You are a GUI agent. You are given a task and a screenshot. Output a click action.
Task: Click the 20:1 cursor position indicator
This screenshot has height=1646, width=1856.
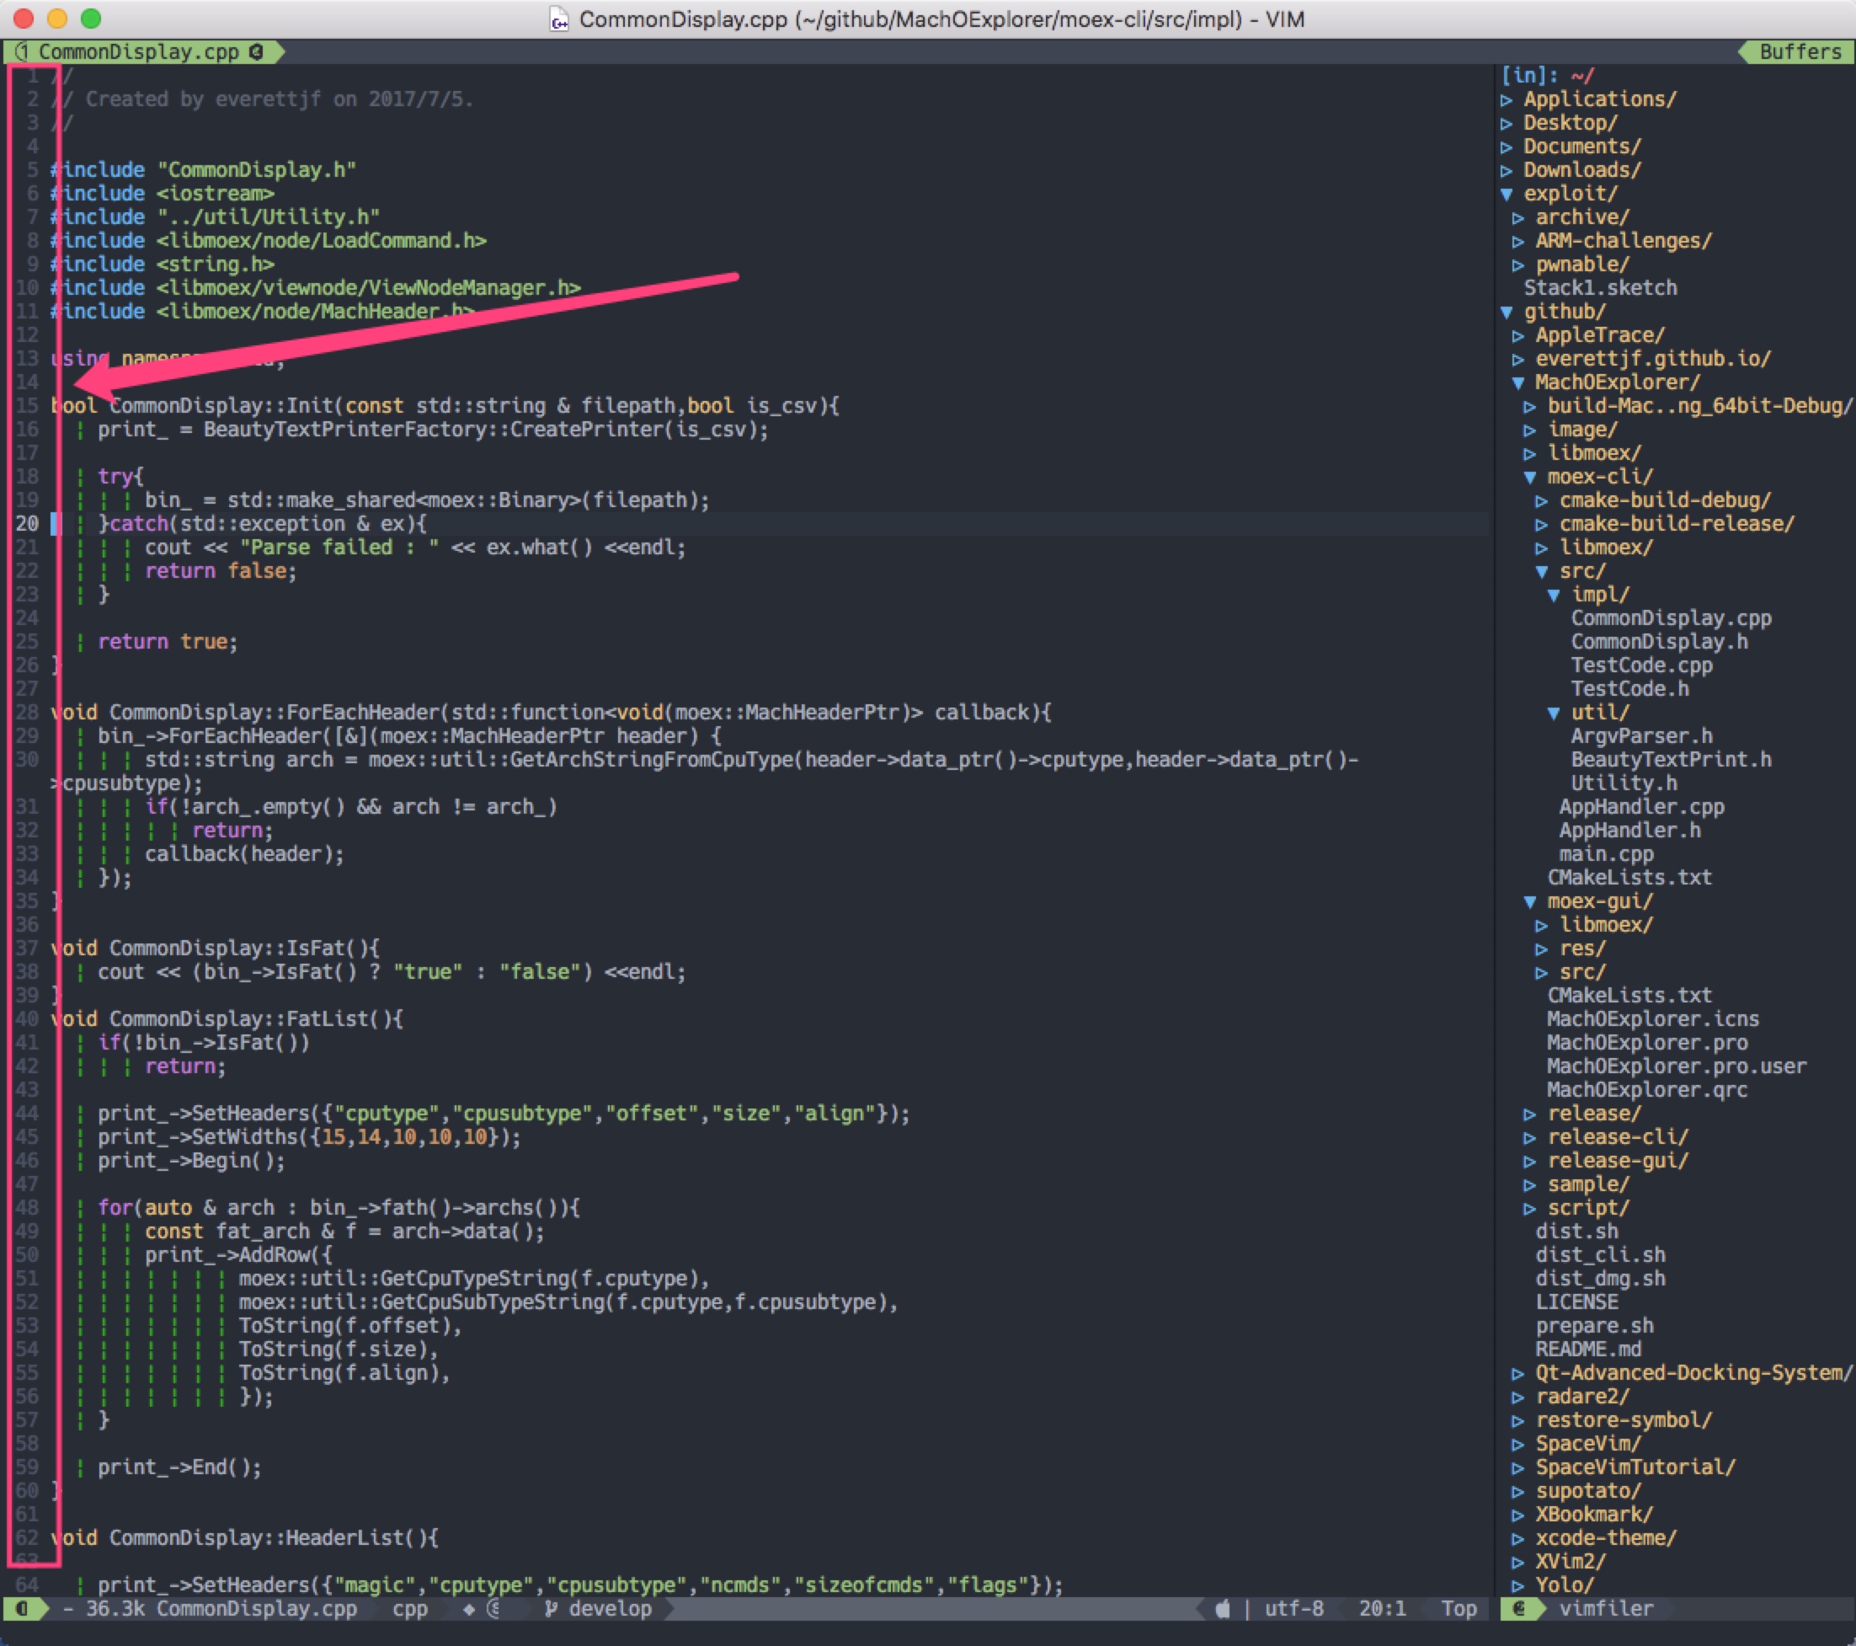click(x=1382, y=1609)
